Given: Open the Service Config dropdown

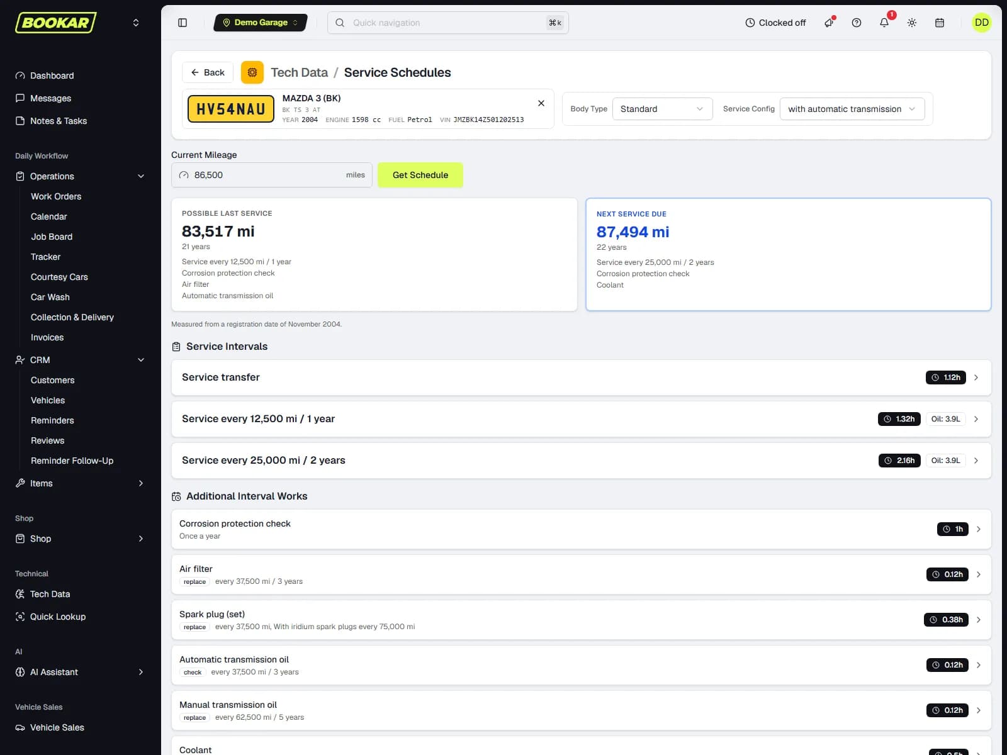Looking at the screenshot, I should [852, 109].
